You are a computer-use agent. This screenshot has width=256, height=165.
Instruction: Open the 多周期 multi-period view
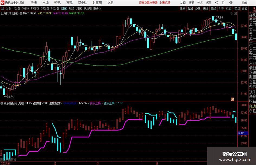(87, 8)
